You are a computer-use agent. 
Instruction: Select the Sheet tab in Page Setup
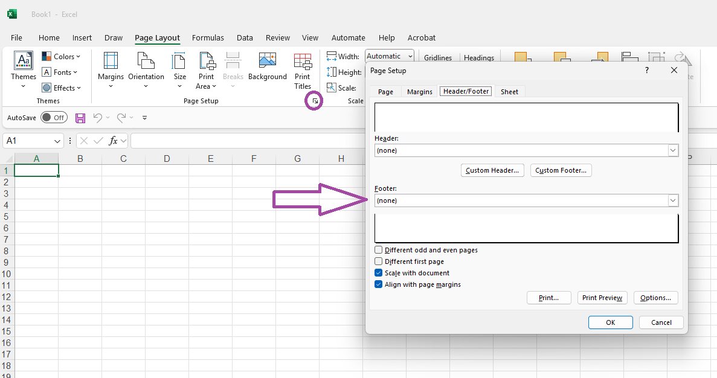[509, 91]
